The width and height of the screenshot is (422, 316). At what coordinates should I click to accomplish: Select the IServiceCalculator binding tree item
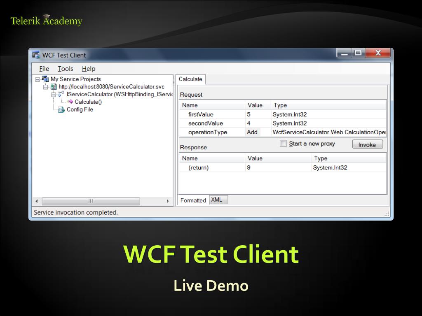pyautogui.click(x=120, y=94)
